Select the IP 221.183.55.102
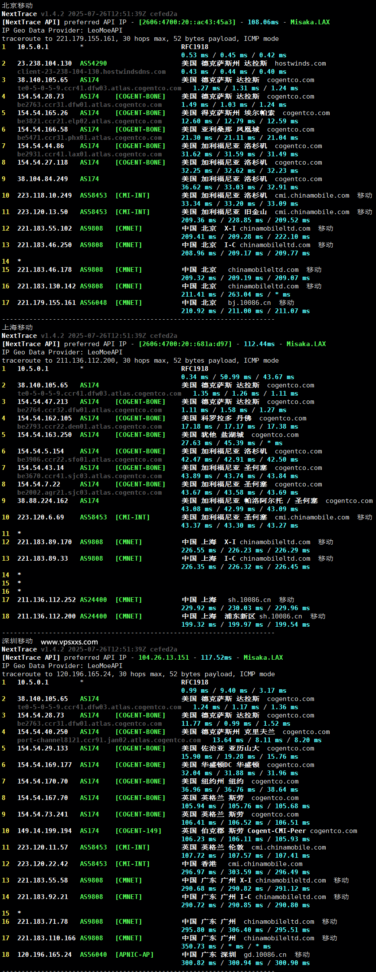Viewport: 376px width, 972px height. [x=45, y=228]
